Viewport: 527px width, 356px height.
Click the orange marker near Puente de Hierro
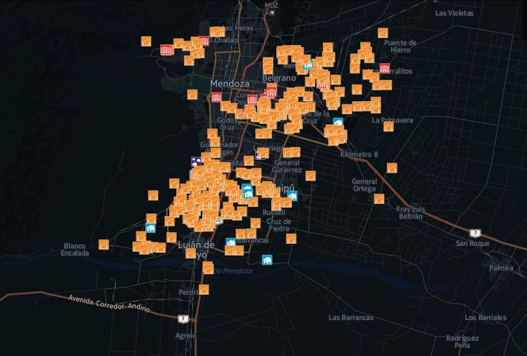click(x=383, y=33)
